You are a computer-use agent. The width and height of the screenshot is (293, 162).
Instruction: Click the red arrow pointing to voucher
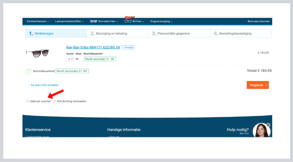click(x=56, y=93)
